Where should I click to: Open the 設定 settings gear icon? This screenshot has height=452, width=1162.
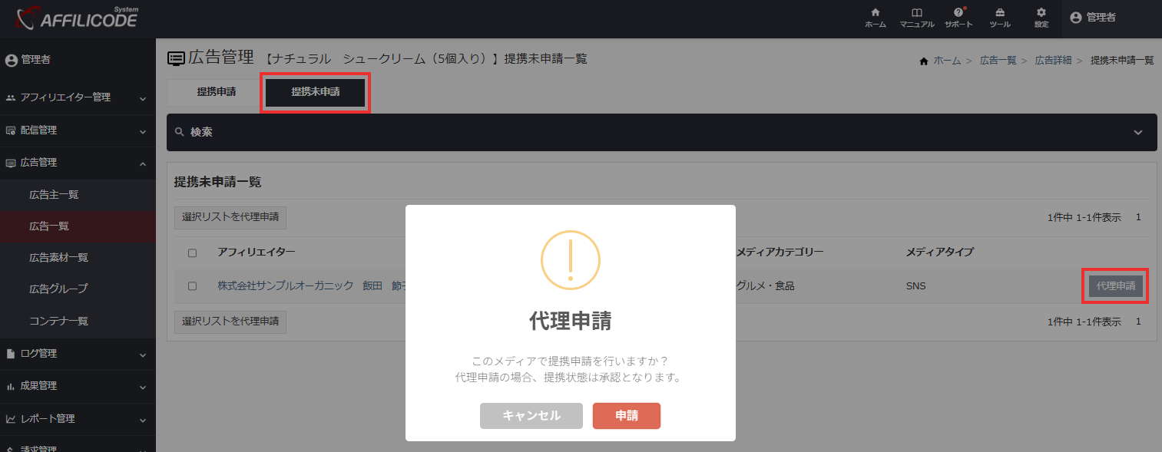[1041, 18]
